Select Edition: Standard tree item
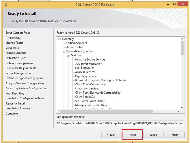The width and height of the screenshot is (190, 143). click(77, 43)
